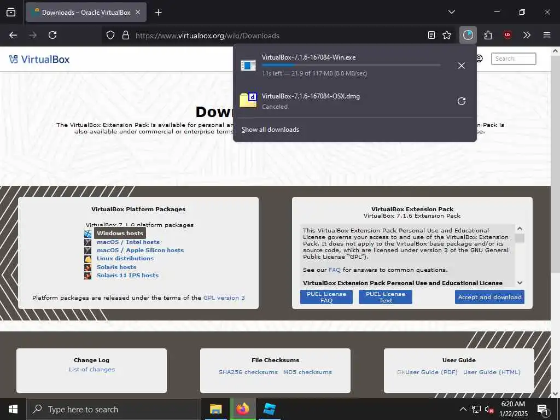Open List of changes link
560x420 pixels.
click(x=92, y=369)
